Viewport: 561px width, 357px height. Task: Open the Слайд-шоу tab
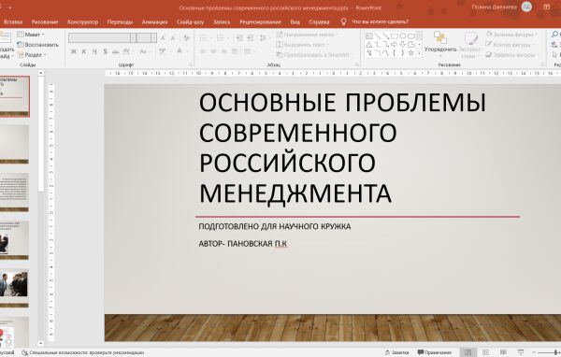pos(190,21)
